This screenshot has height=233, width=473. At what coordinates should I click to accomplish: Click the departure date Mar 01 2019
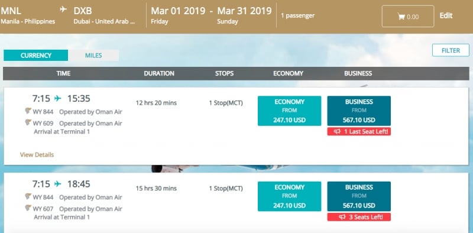(x=178, y=11)
